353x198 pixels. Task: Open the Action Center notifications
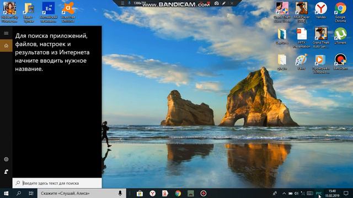point(346,193)
